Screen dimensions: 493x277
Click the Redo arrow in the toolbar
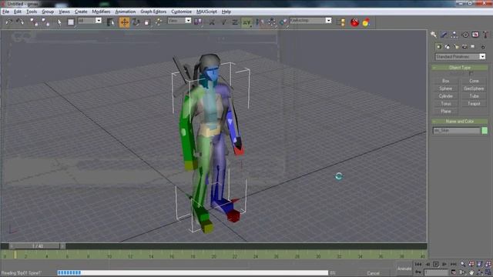tap(20, 22)
